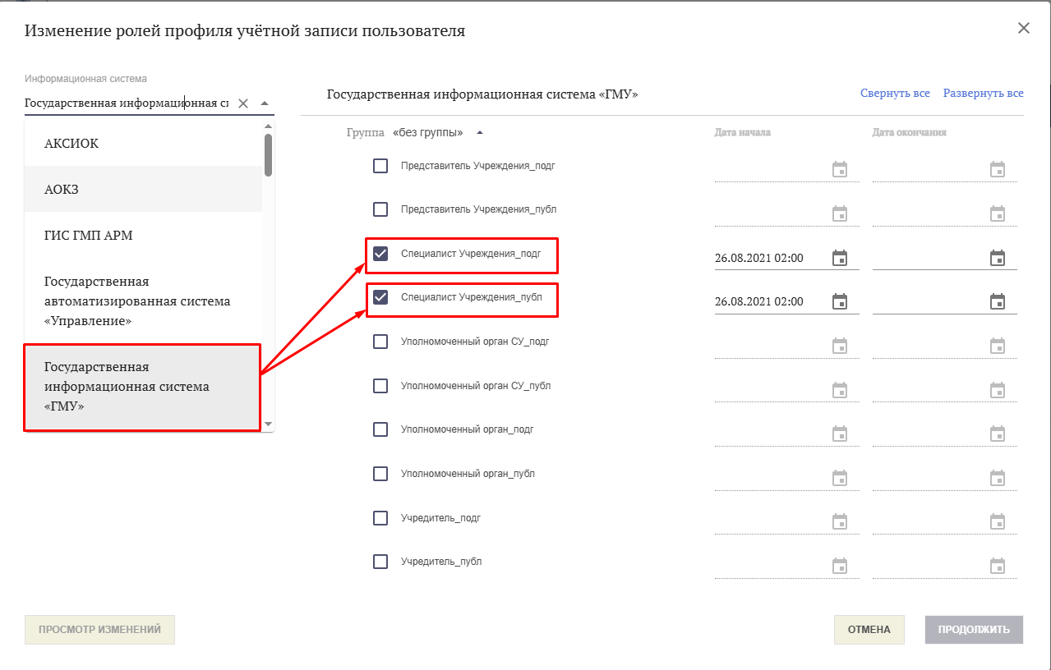Open start date calendar for Представитель Учреждения_подг
The height and width of the screenshot is (670, 1051).
[x=839, y=170]
